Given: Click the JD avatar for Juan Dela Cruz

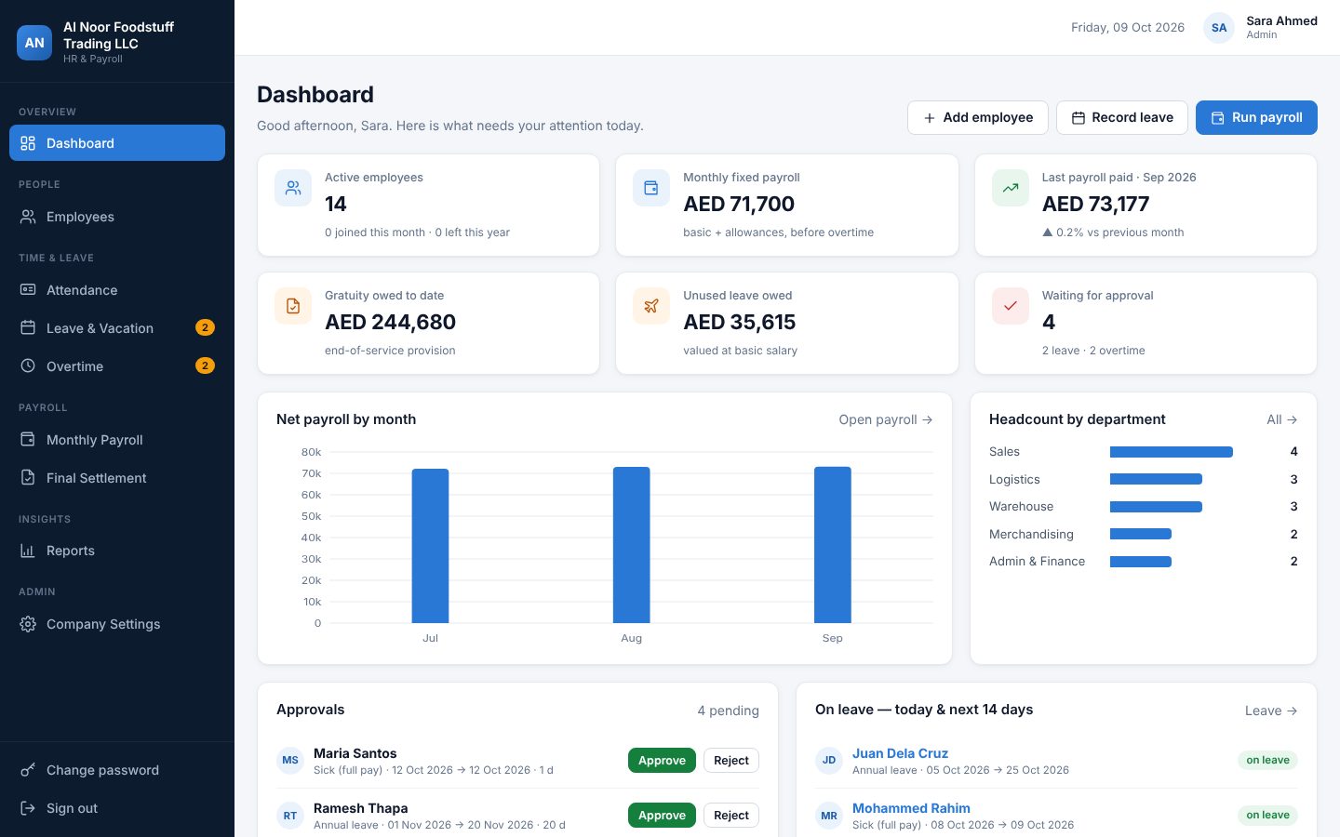Looking at the screenshot, I should [829, 761].
